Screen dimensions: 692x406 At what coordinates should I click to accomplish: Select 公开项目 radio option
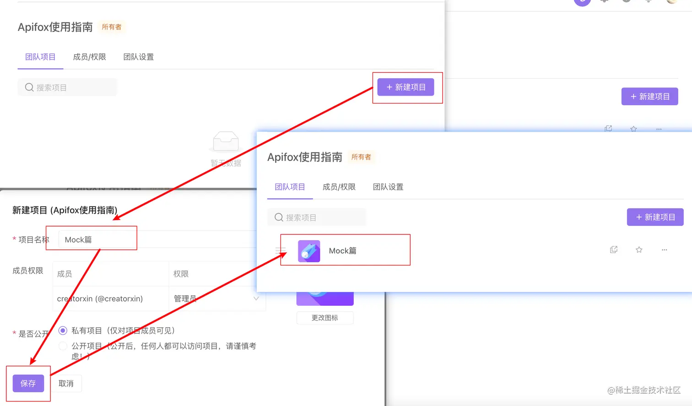tap(63, 346)
